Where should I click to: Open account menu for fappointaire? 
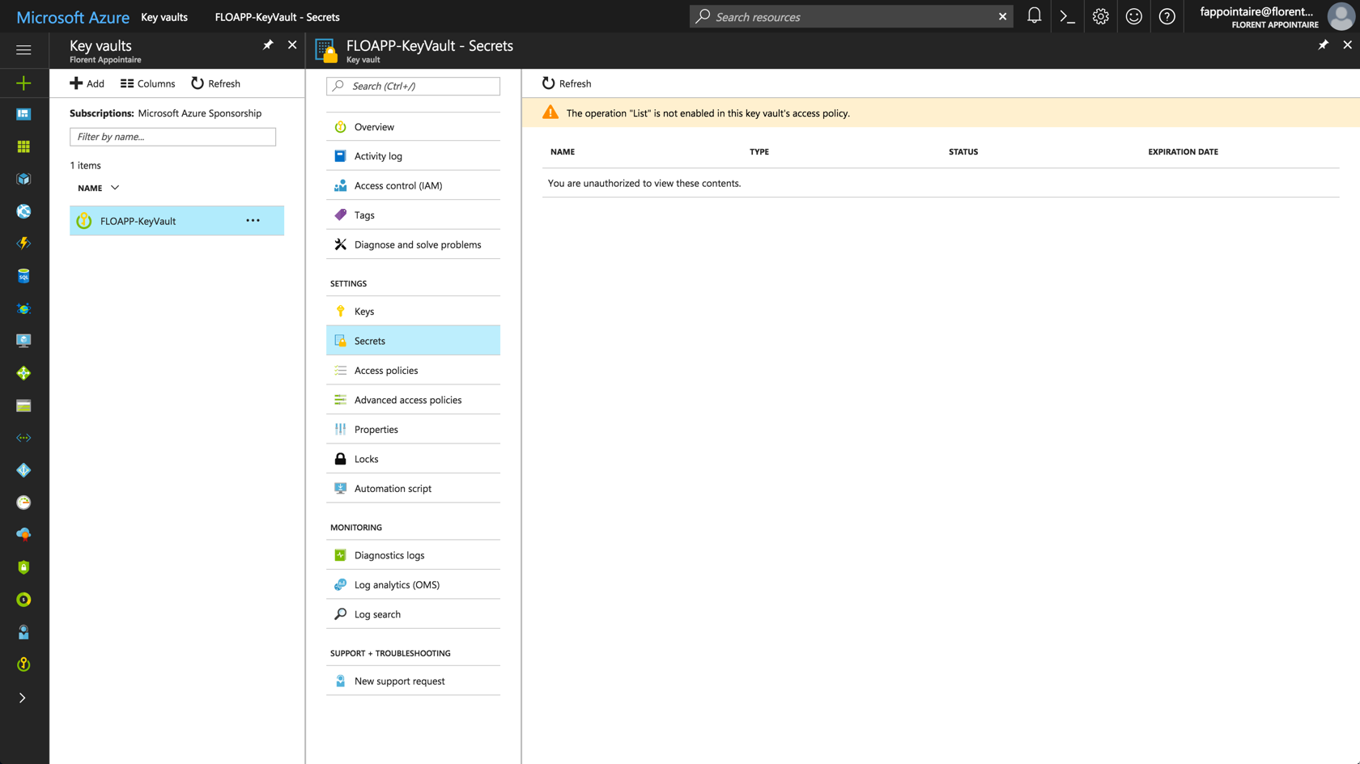(x=1275, y=16)
